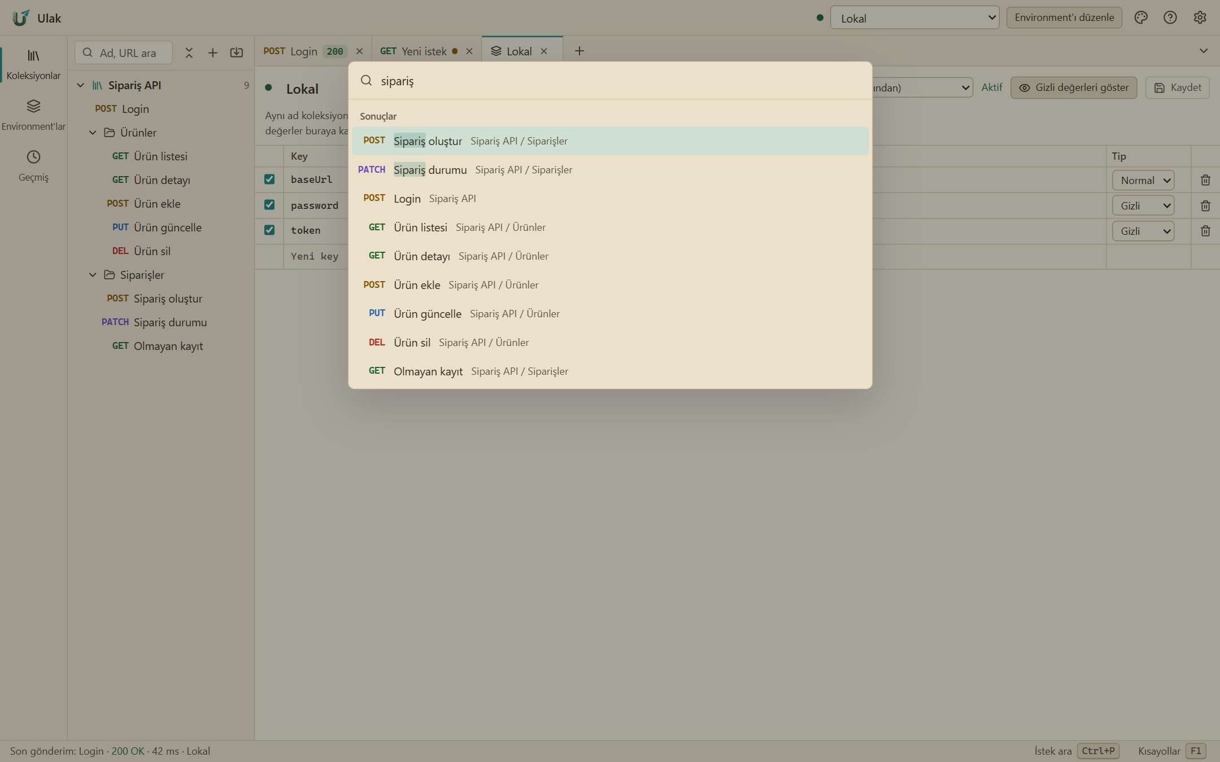This screenshot has width=1220, height=762.
Task: Close the Yeni istek tab
Action: pos(469,51)
